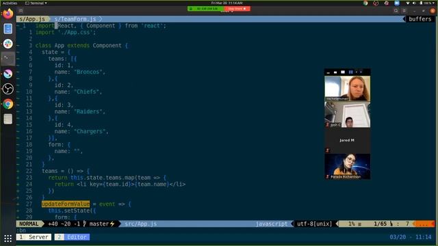Image resolution: width=438 pixels, height=246 pixels.
Task: Launch Google Chrome from the dock
Action: pos(8,104)
